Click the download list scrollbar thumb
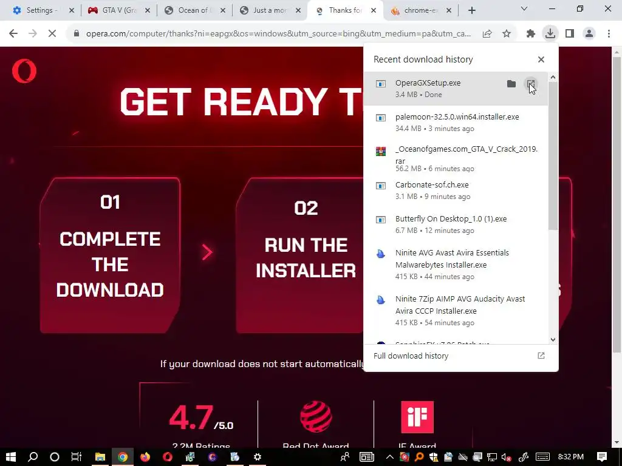This screenshot has width=622, height=466. (553, 156)
